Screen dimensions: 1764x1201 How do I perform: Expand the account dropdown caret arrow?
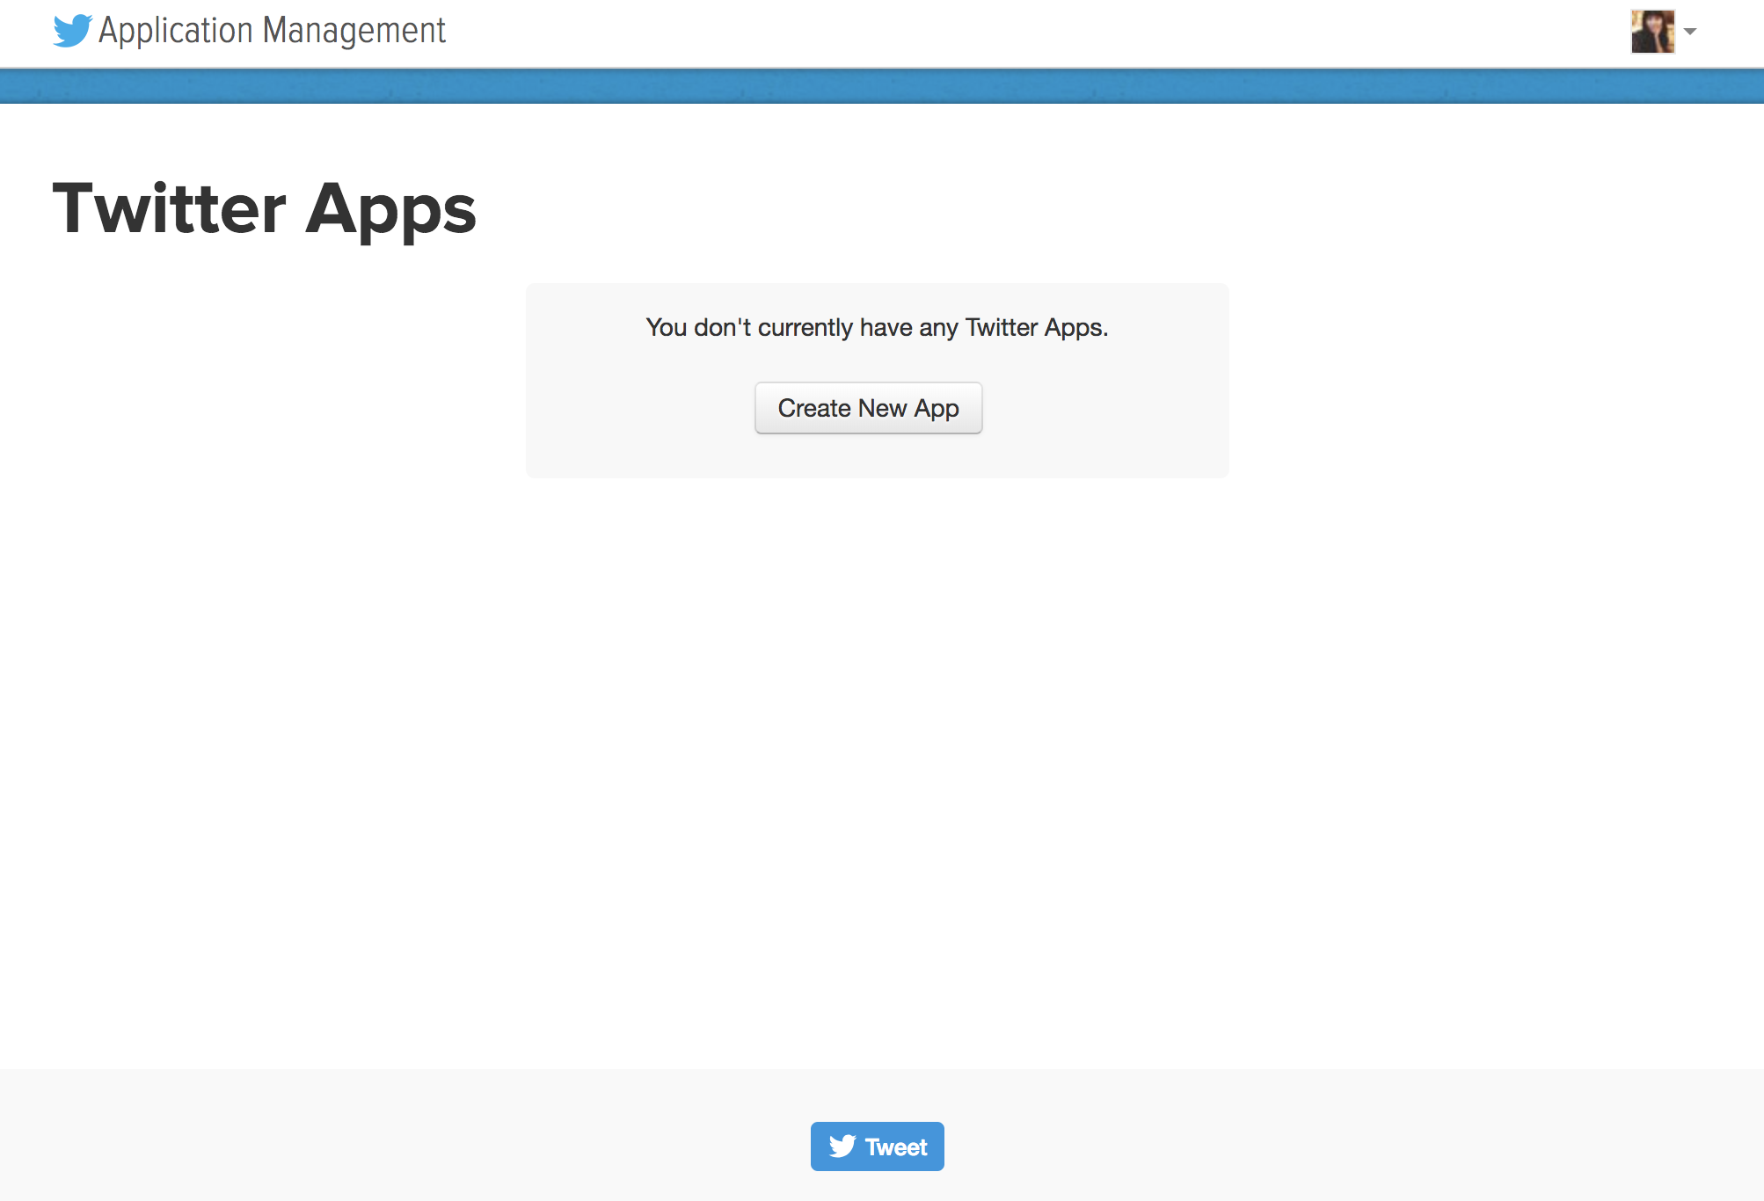coord(1690,32)
